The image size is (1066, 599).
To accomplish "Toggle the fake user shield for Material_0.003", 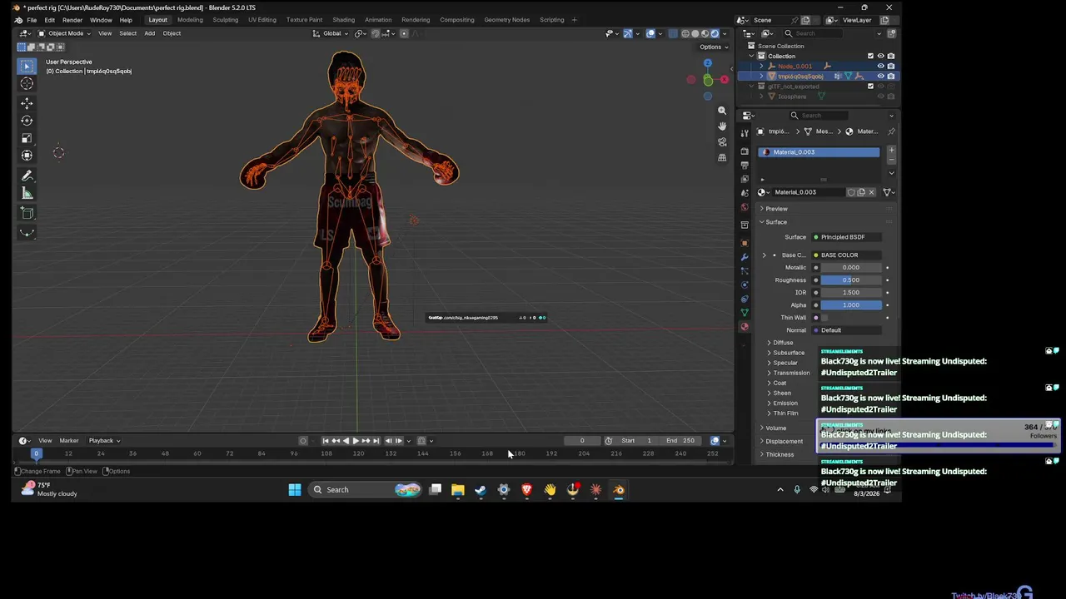I will 851,192.
